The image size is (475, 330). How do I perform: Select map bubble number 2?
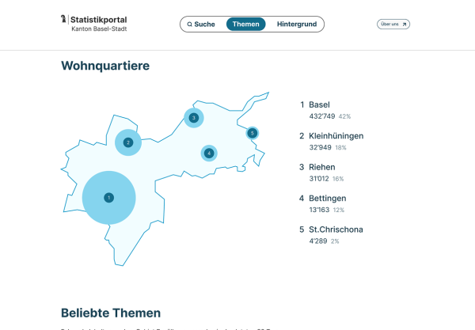point(127,142)
